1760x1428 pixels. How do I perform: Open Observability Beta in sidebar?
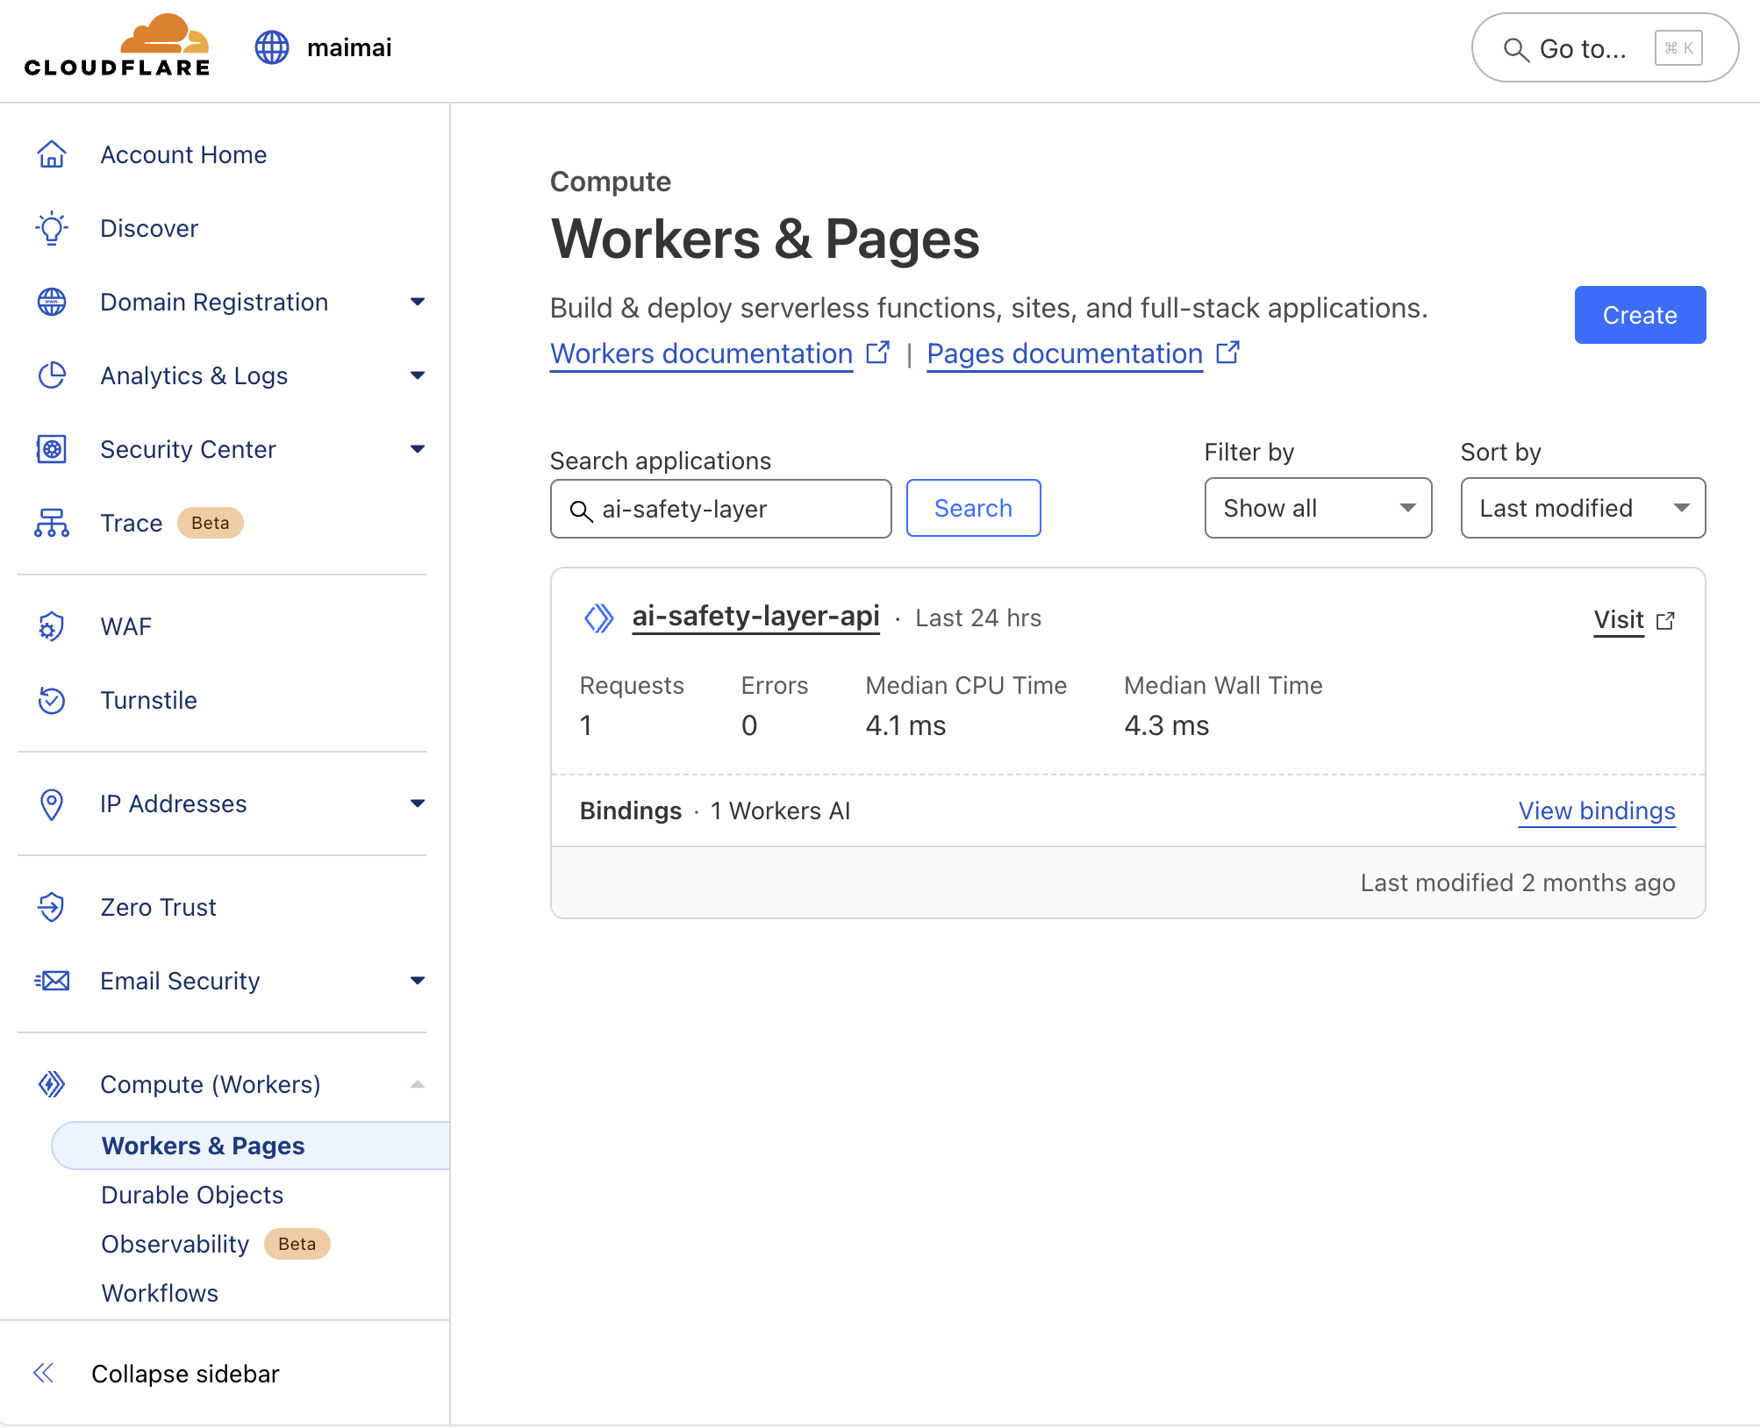215,1244
